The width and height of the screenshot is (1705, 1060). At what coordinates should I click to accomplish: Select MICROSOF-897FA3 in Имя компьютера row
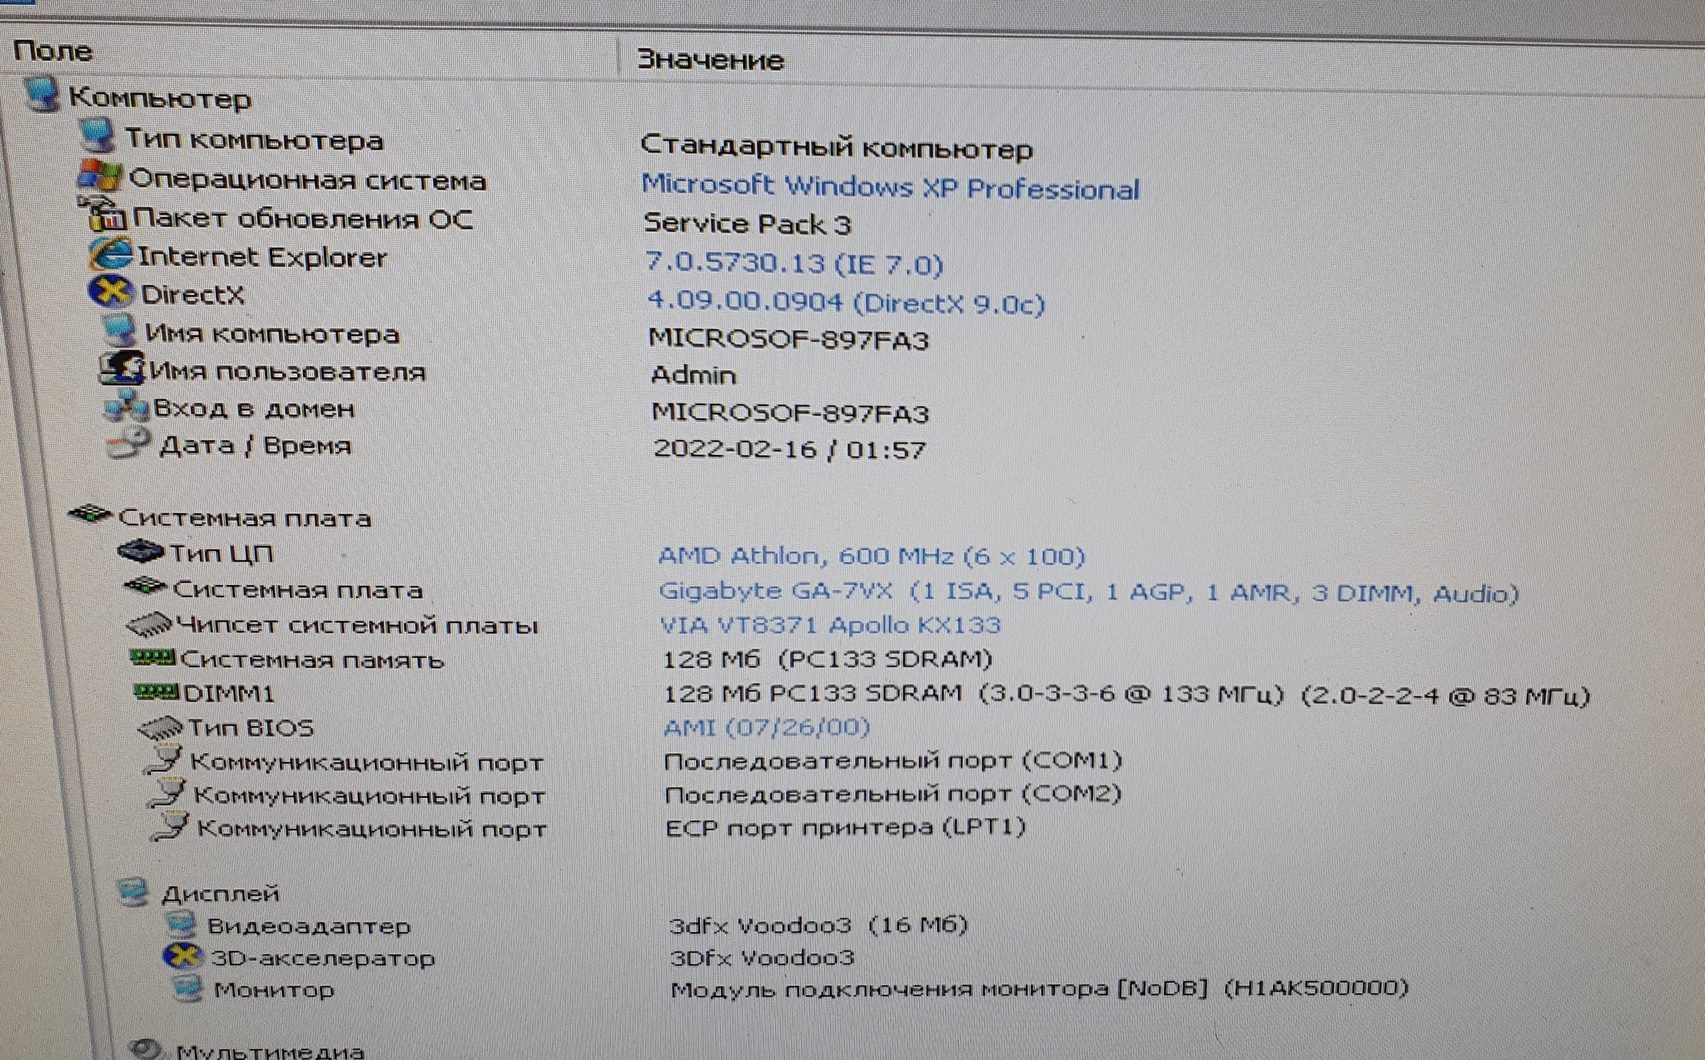tap(788, 339)
